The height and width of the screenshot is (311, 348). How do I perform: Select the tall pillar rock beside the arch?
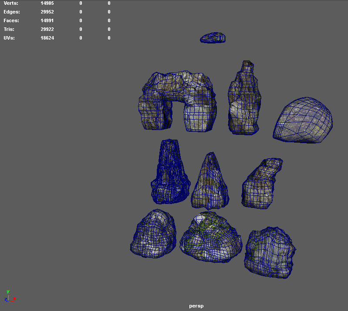click(244, 98)
